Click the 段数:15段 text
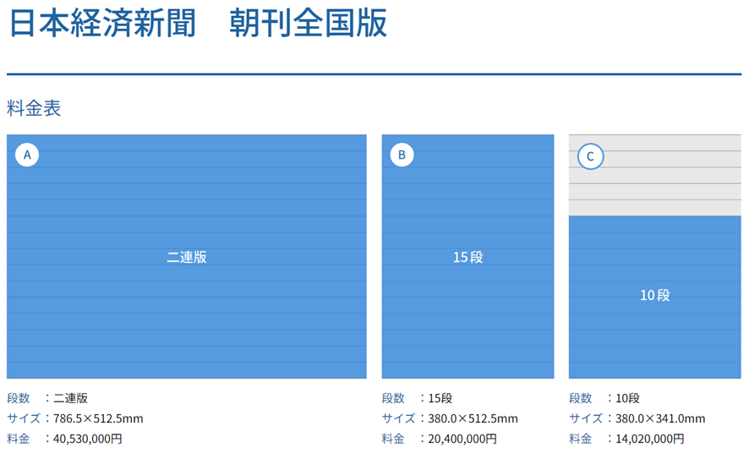Image resolution: width=749 pixels, height=453 pixels. 417,398
